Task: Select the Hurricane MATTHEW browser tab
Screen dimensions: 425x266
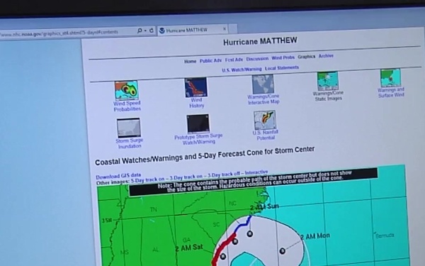Action: click(x=193, y=30)
